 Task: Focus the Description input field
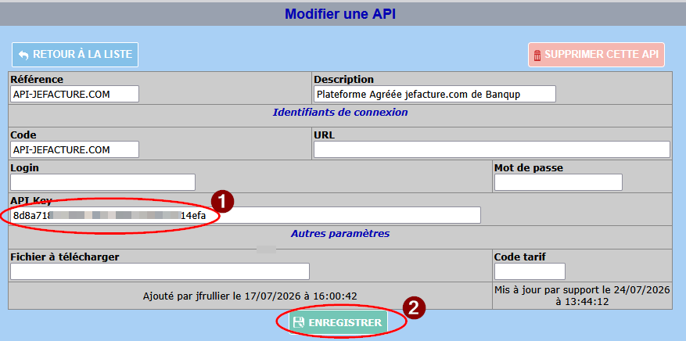pyautogui.click(x=435, y=94)
